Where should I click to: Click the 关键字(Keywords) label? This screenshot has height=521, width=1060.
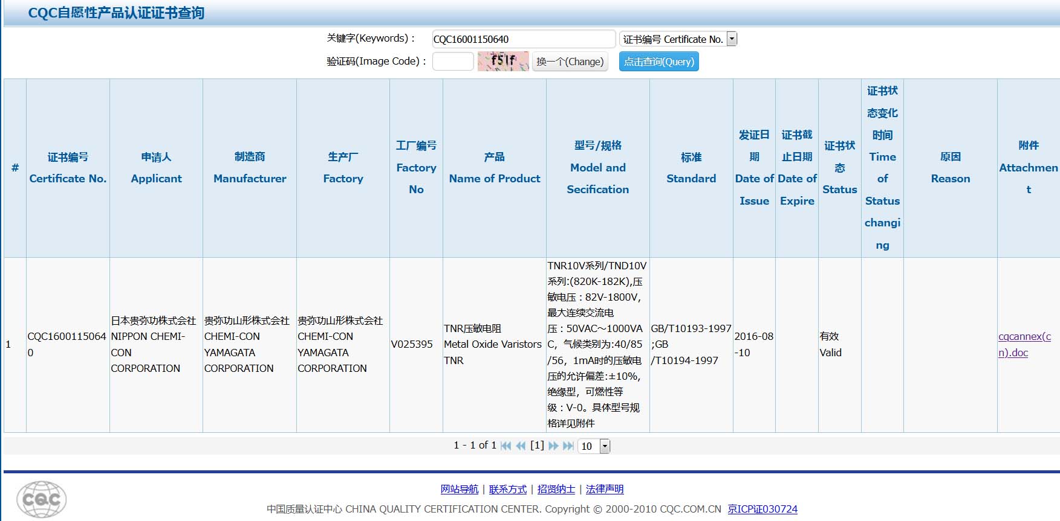tap(371, 39)
